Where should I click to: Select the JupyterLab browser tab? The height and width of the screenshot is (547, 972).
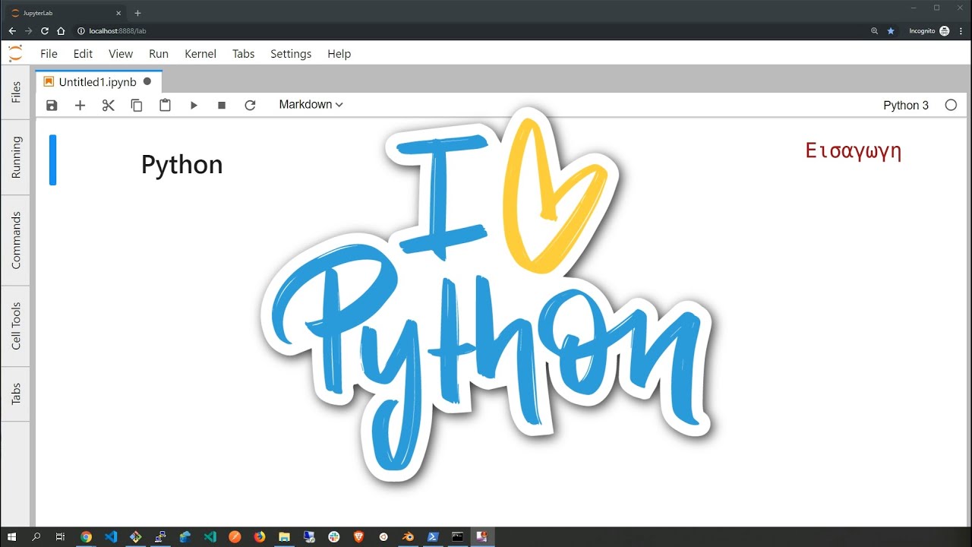click(x=66, y=13)
